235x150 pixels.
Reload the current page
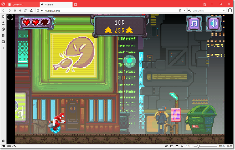(25, 11)
